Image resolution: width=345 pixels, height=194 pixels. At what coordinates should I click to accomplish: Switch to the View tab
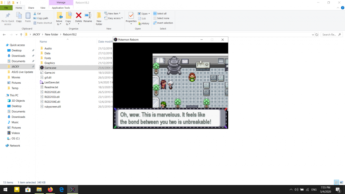click(x=43, y=8)
